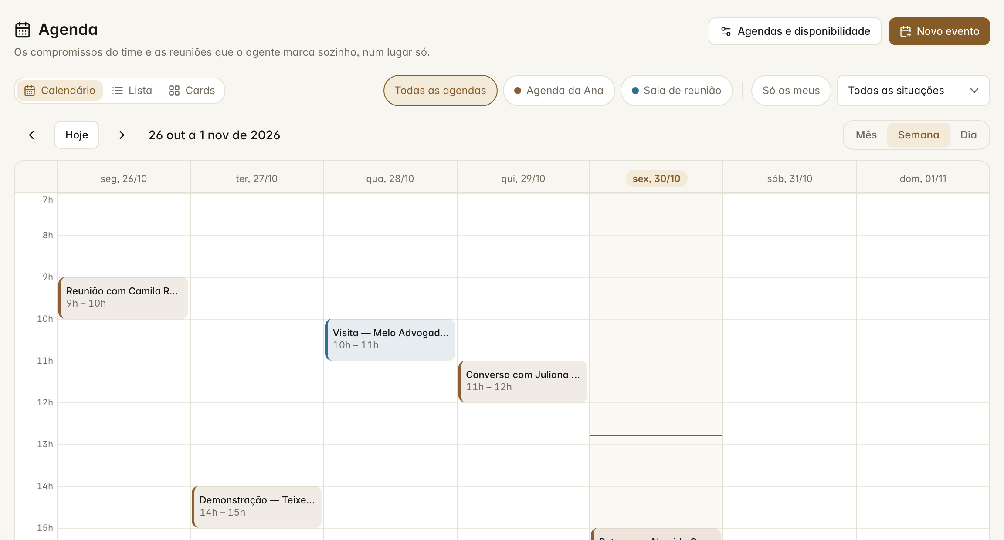Click the calendar icon in Calendário tab
Image resolution: width=1004 pixels, height=540 pixels.
coord(30,91)
